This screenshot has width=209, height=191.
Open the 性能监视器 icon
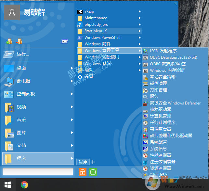coord(145,155)
